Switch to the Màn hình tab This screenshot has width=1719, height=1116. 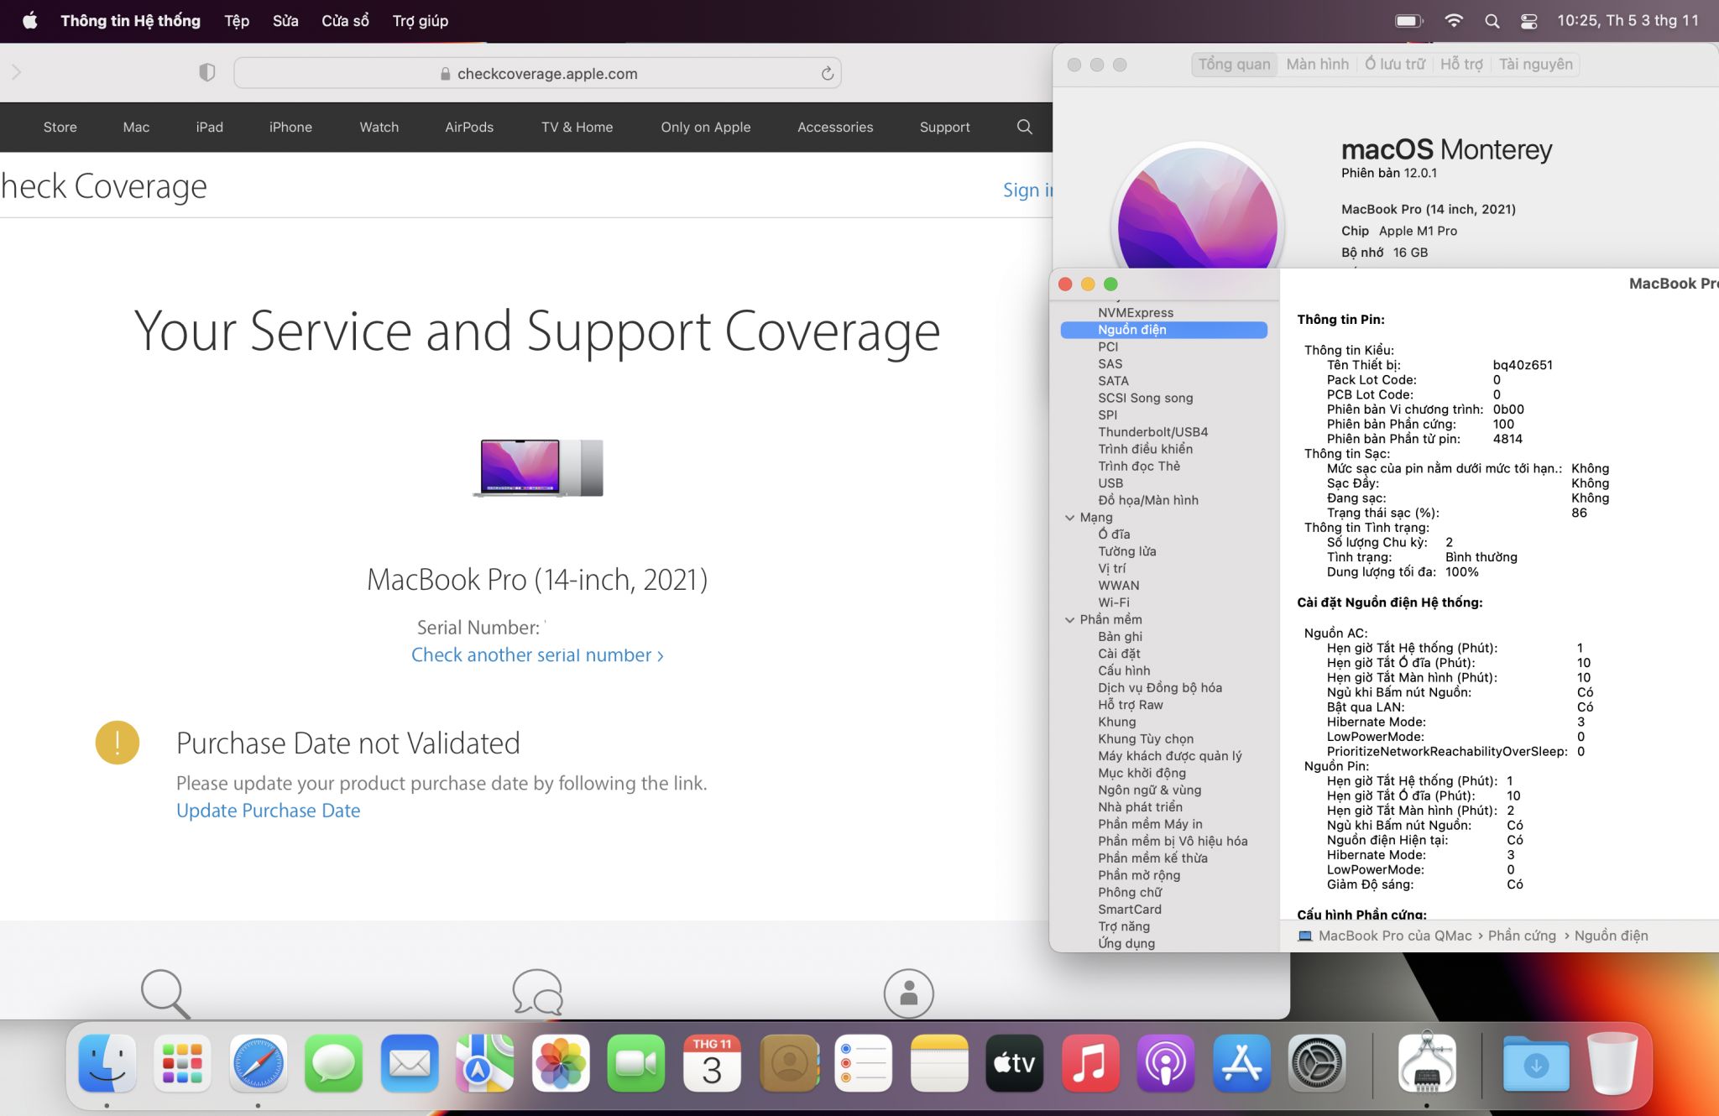(x=1317, y=65)
